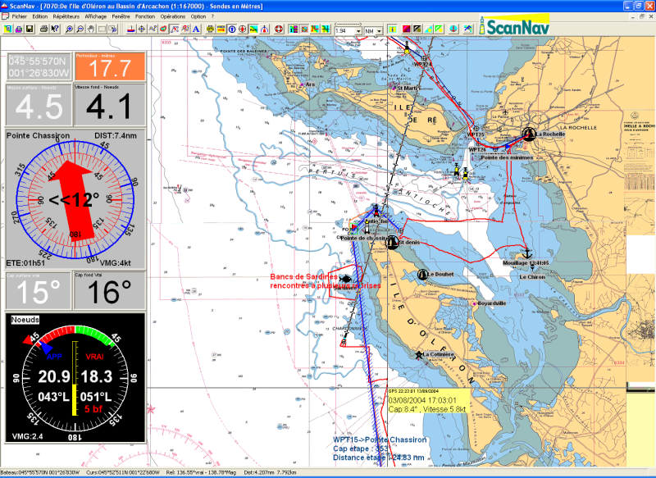Click the sailboat icon in the toolbar

pyautogui.click(x=131, y=29)
